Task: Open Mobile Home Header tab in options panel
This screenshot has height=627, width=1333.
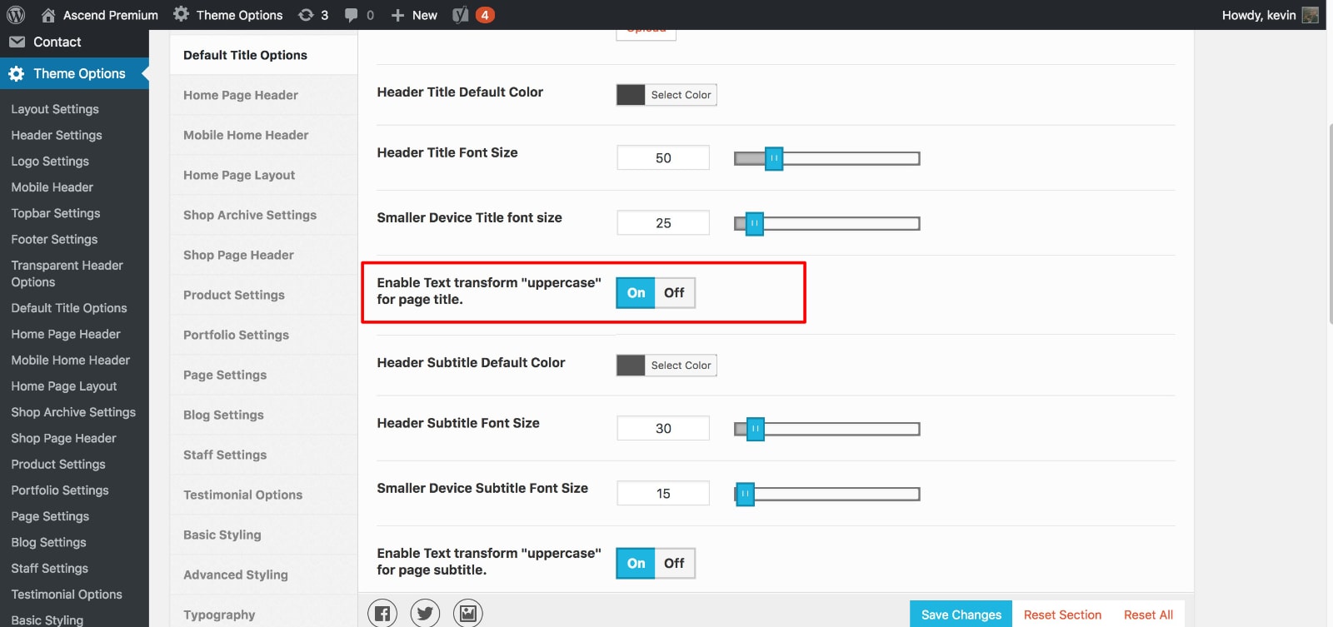Action: point(263,135)
